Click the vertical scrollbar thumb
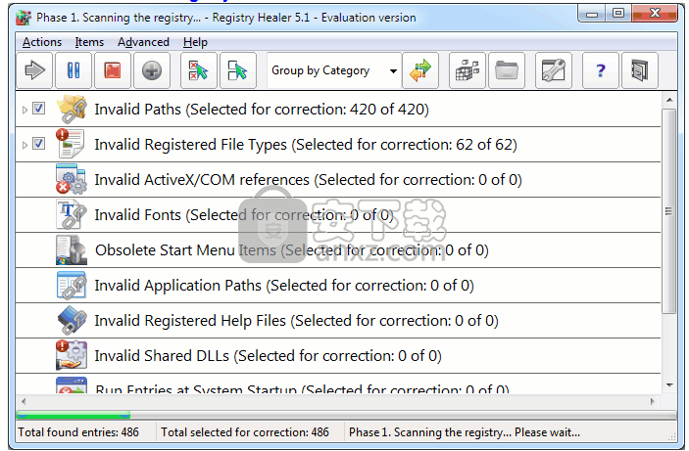 pyautogui.click(x=668, y=211)
